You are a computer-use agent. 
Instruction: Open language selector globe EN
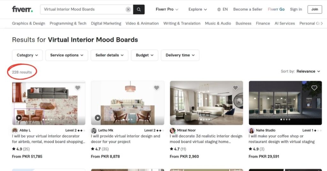(222, 9)
